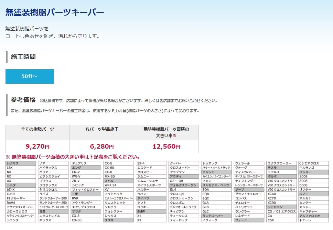Image resolution: width=333 pixels, height=230 pixels.
Task: Click the 50分～ blue time badge
Action: 30,77
